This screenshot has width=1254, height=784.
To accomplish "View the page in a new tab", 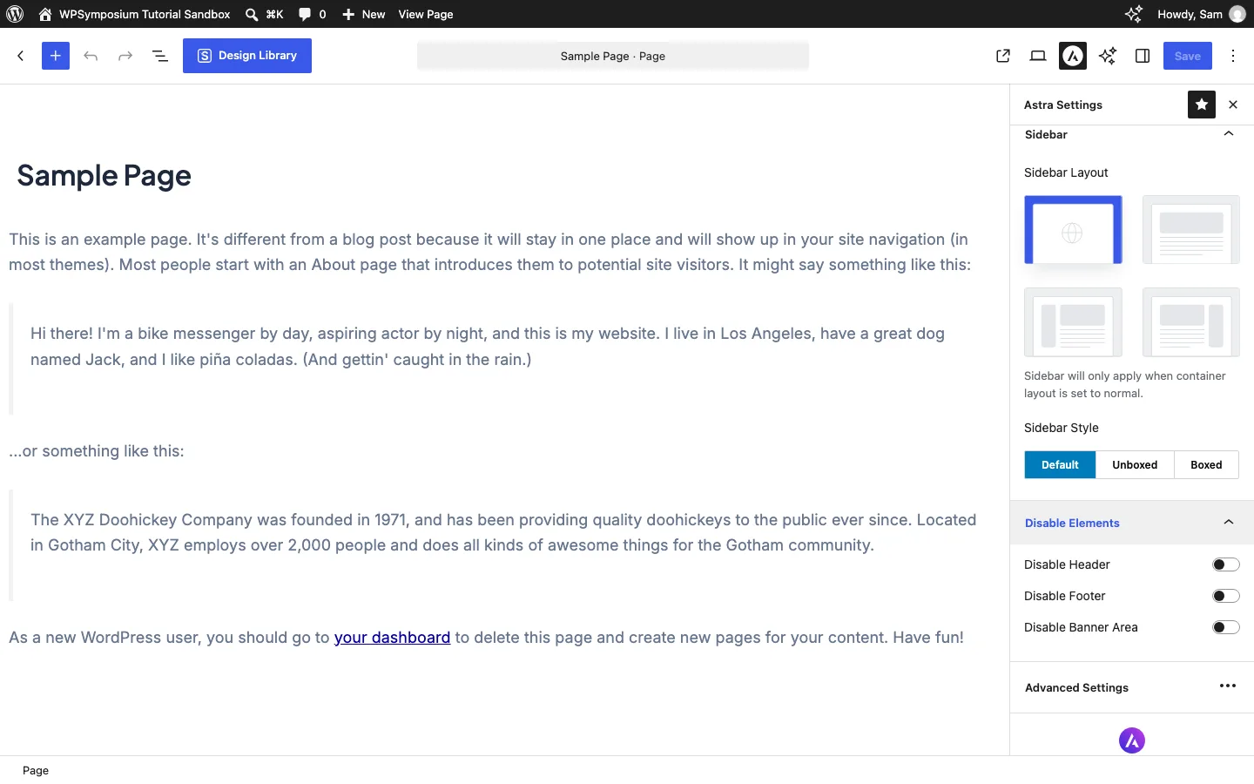I will coord(1003,56).
